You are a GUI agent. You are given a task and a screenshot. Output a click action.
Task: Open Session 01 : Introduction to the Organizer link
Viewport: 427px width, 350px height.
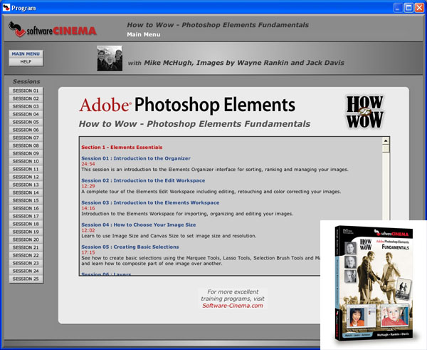pyautogui.click(x=136, y=158)
